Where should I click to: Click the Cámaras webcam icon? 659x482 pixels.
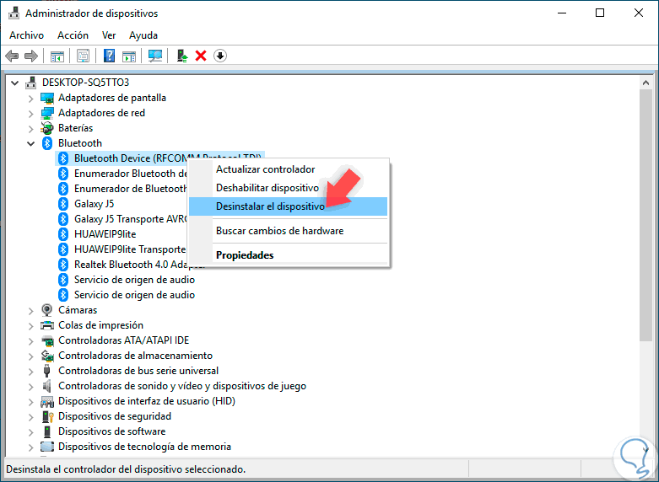tap(47, 310)
